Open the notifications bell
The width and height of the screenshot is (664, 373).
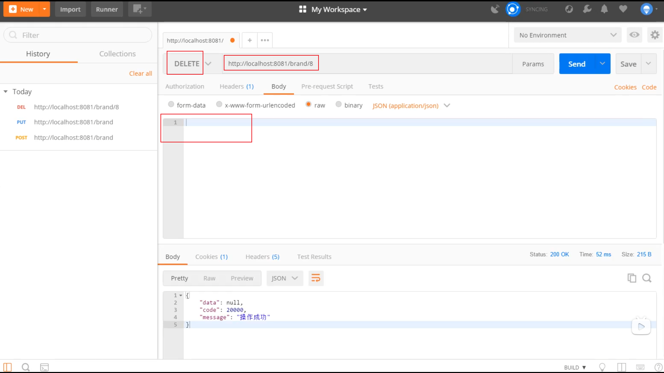pyautogui.click(x=605, y=9)
